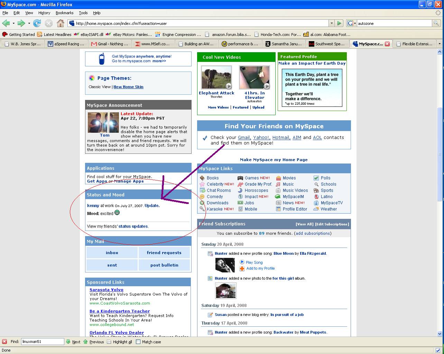Click the Sarasota Volvo sponsored link
The height and width of the screenshot is (354, 444).
coord(107,290)
